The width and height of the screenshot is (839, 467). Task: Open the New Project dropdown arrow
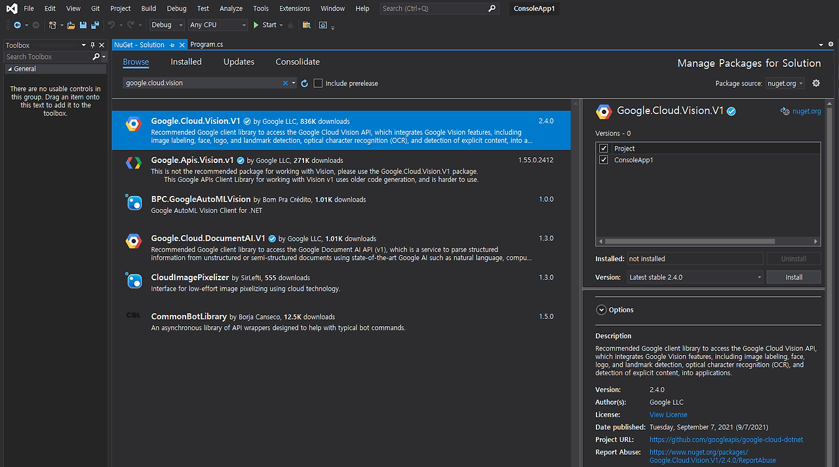[x=61, y=25]
